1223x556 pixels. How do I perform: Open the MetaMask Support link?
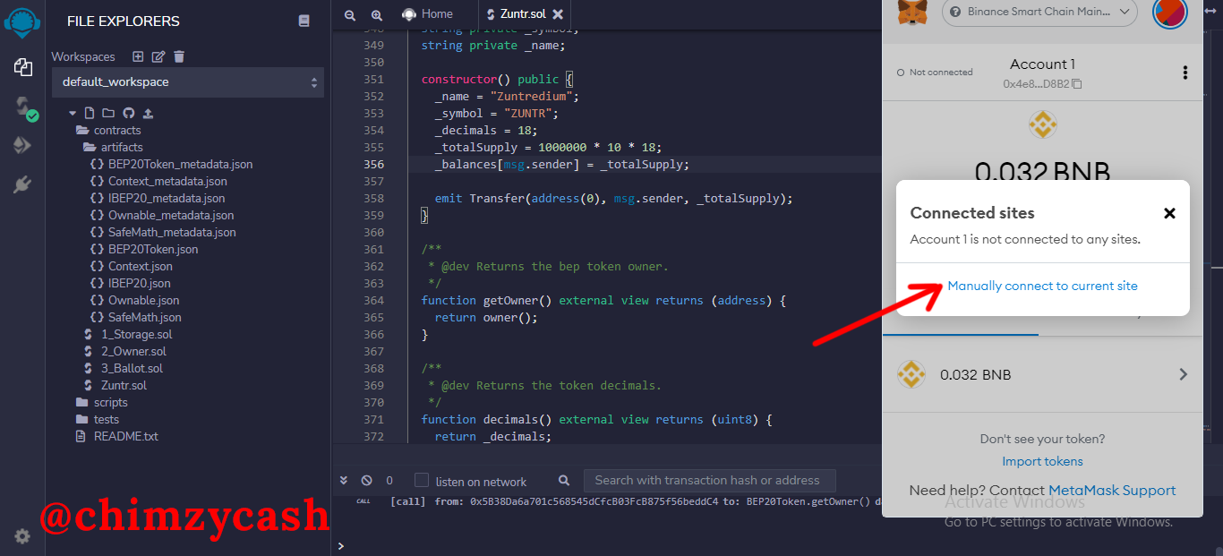1112,491
